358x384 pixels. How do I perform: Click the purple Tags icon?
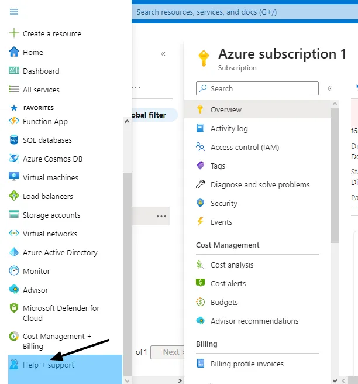200,166
